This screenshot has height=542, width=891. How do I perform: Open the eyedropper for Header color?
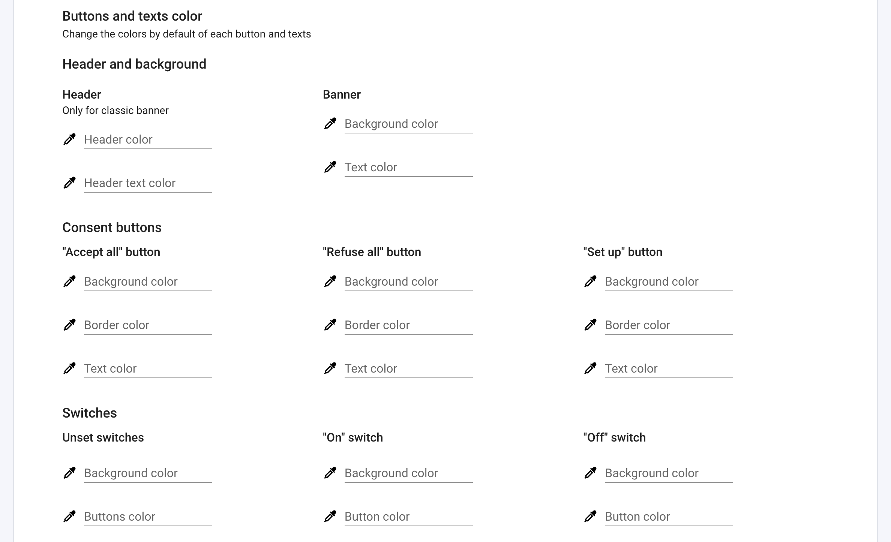(x=70, y=140)
